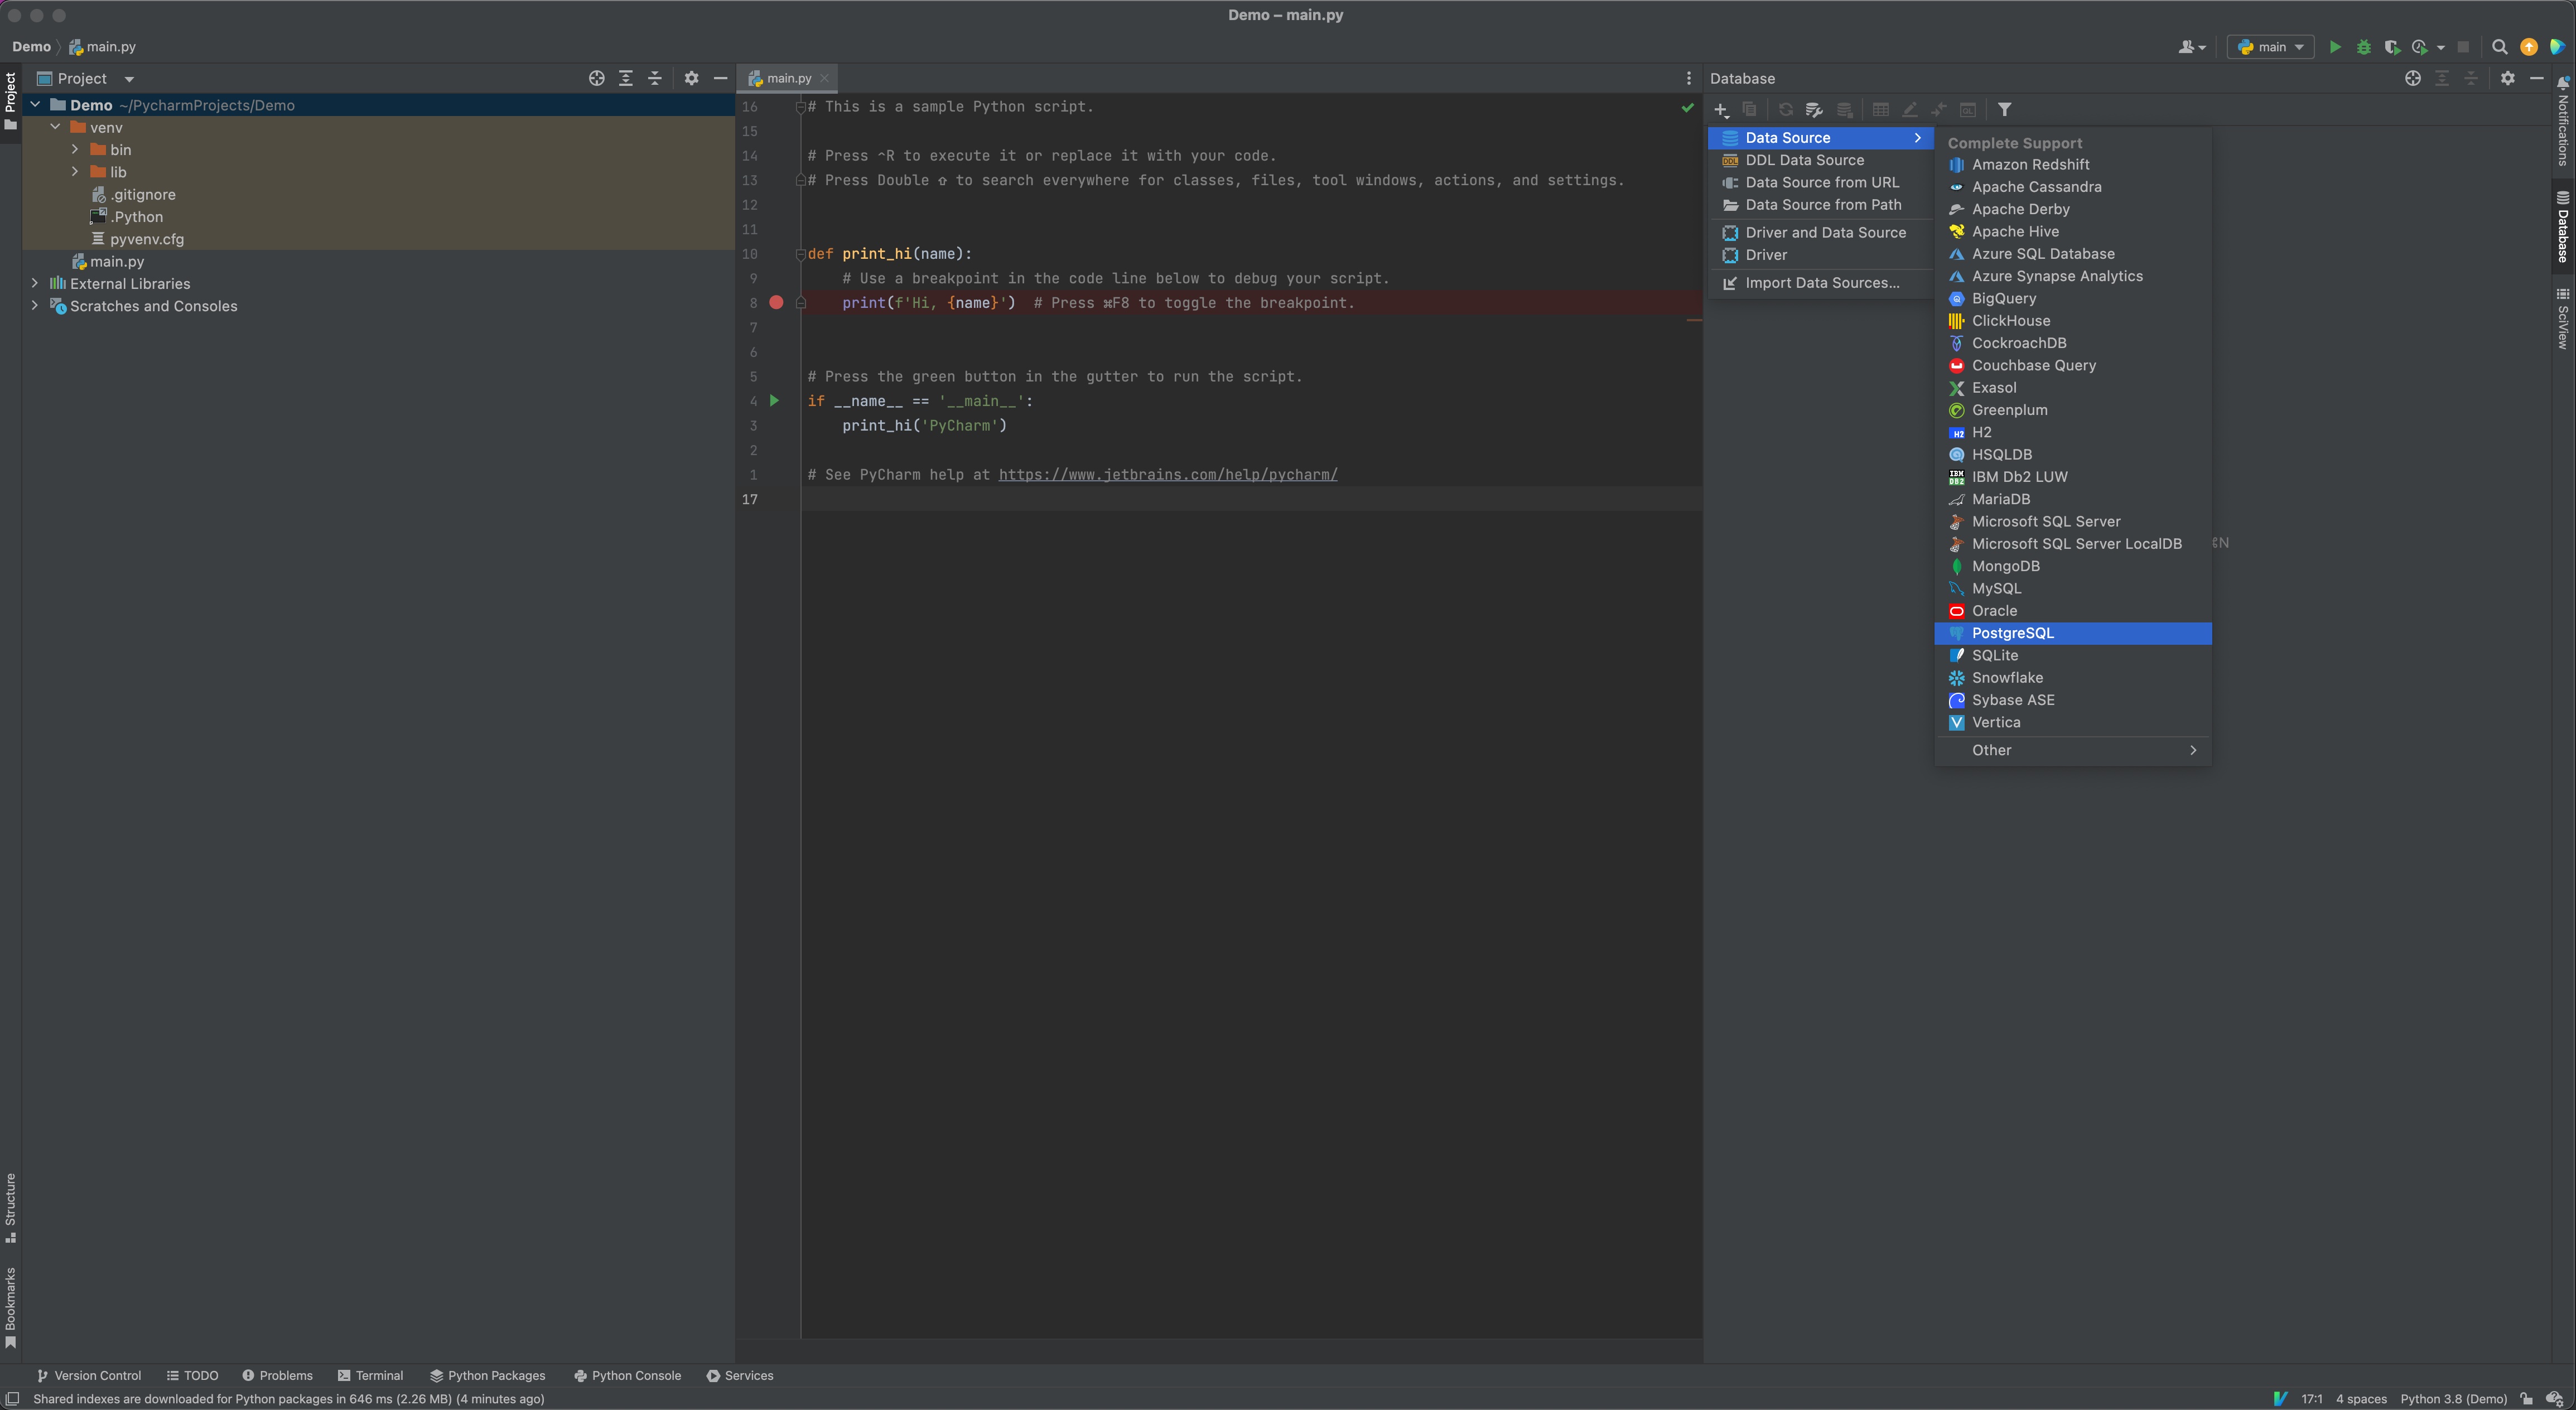2576x1410 pixels.
Task: Select PostgreSQL from data source list
Action: pyautogui.click(x=2012, y=633)
